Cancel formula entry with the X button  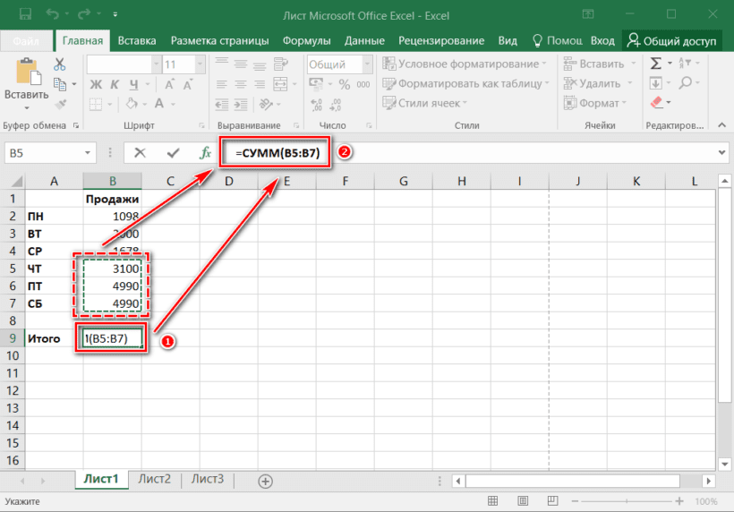140,153
